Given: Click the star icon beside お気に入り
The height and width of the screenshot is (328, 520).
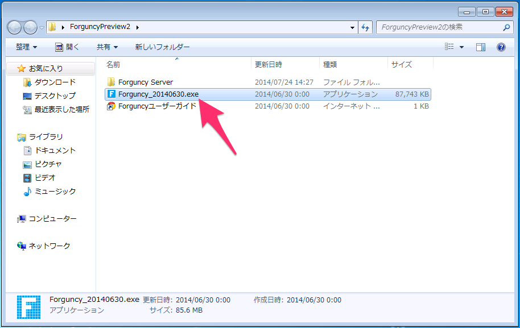Looking at the screenshot, I should click(x=21, y=69).
